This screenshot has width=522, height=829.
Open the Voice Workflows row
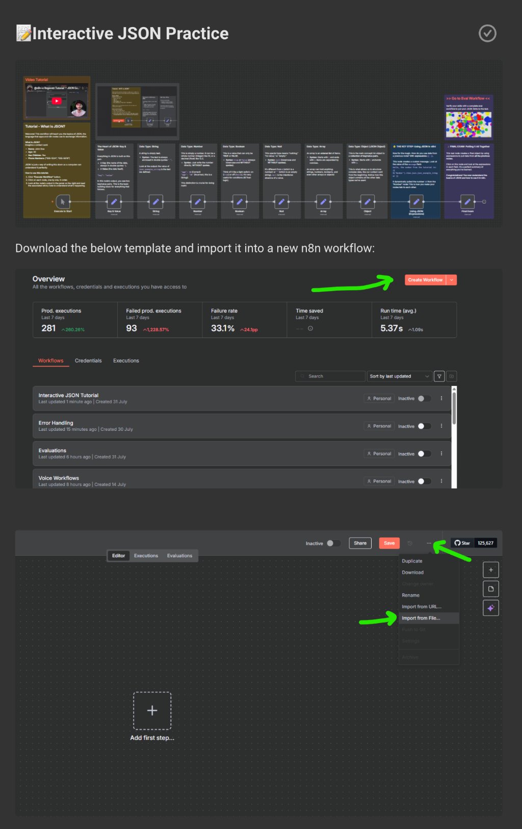pyautogui.click(x=242, y=479)
